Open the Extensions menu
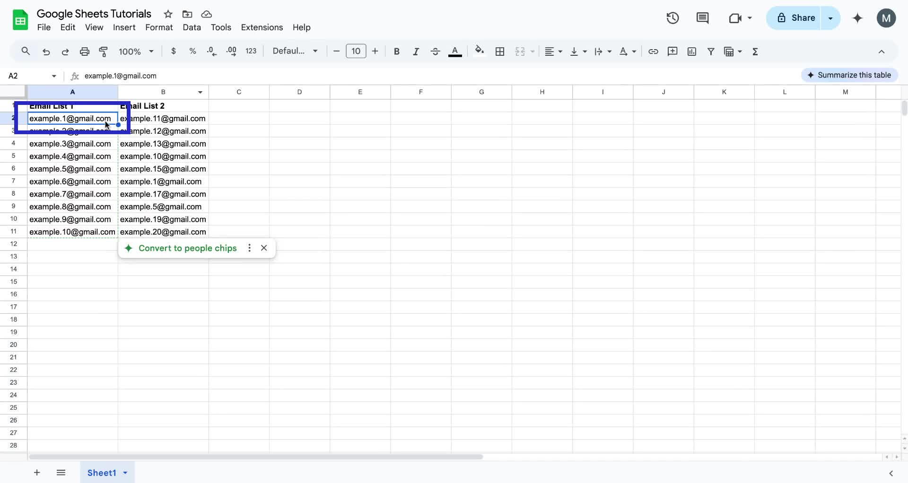Image resolution: width=908 pixels, height=483 pixels. [262, 27]
